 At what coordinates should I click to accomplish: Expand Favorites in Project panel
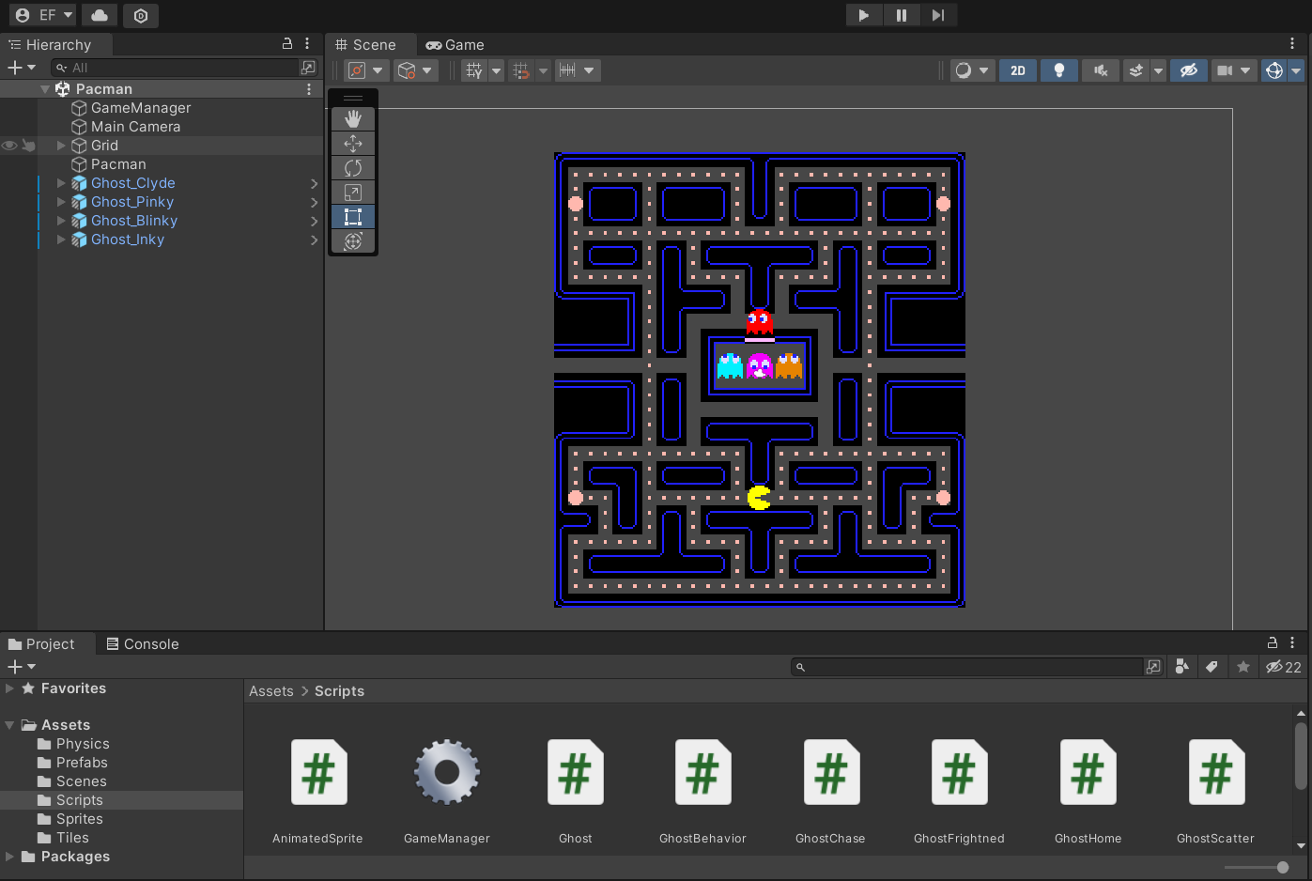pos(9,688)
